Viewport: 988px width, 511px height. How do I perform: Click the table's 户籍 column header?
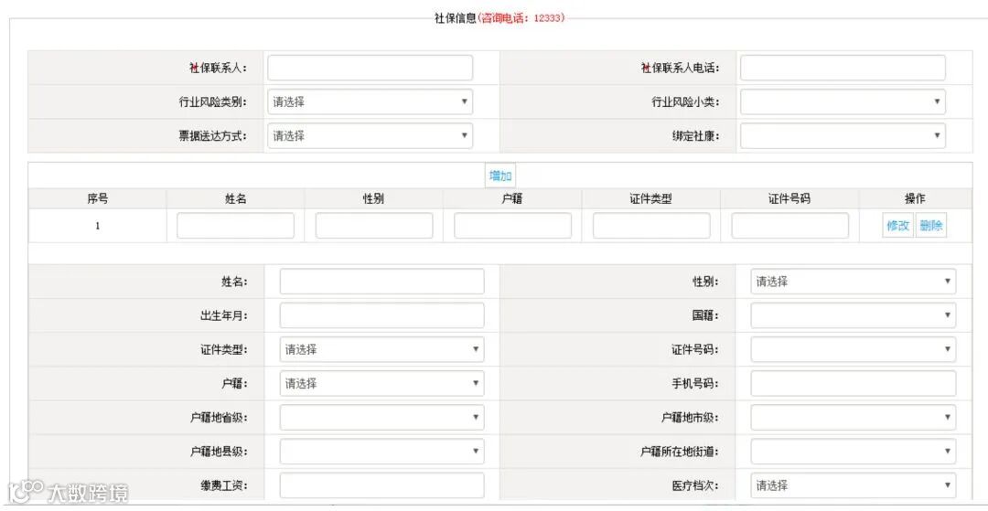click(512, 199)
